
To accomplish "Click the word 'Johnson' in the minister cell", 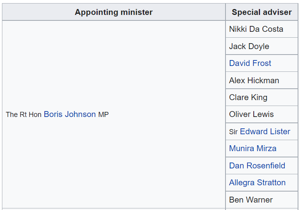I will (80, 114).
